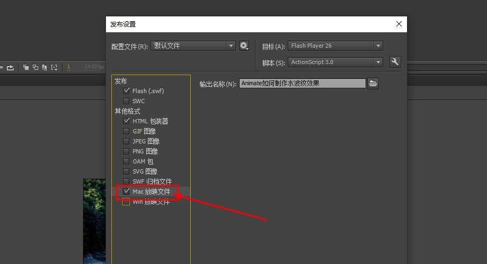Image resolution: width=487 pixels, height=264 pixels.
Task: Click stage image thumbnail behind dialog
Action: 94,221
